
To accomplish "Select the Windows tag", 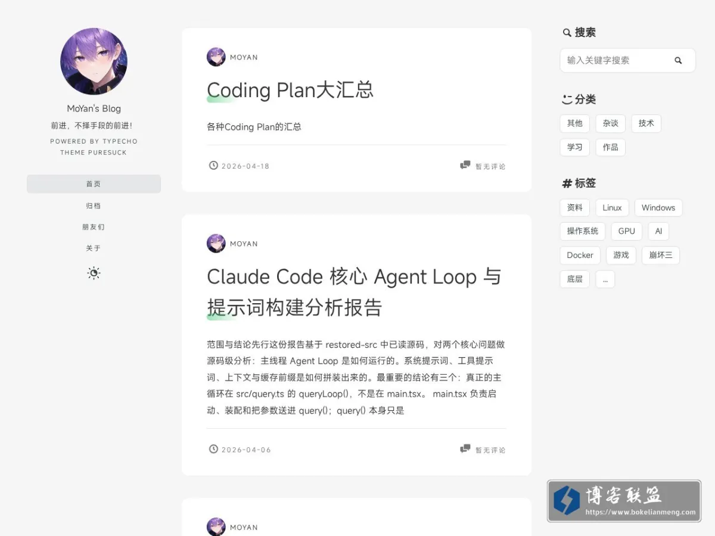I will coord(658,208).
